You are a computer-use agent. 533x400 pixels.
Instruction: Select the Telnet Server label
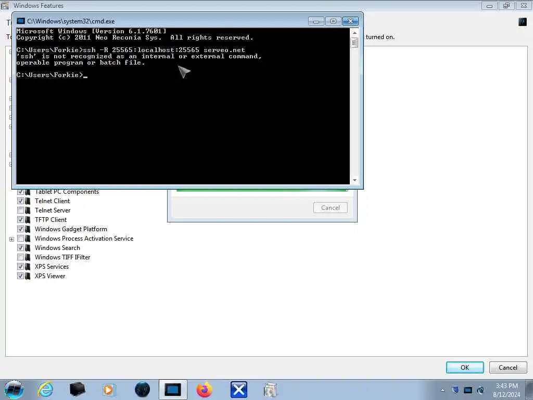point(53,210)
